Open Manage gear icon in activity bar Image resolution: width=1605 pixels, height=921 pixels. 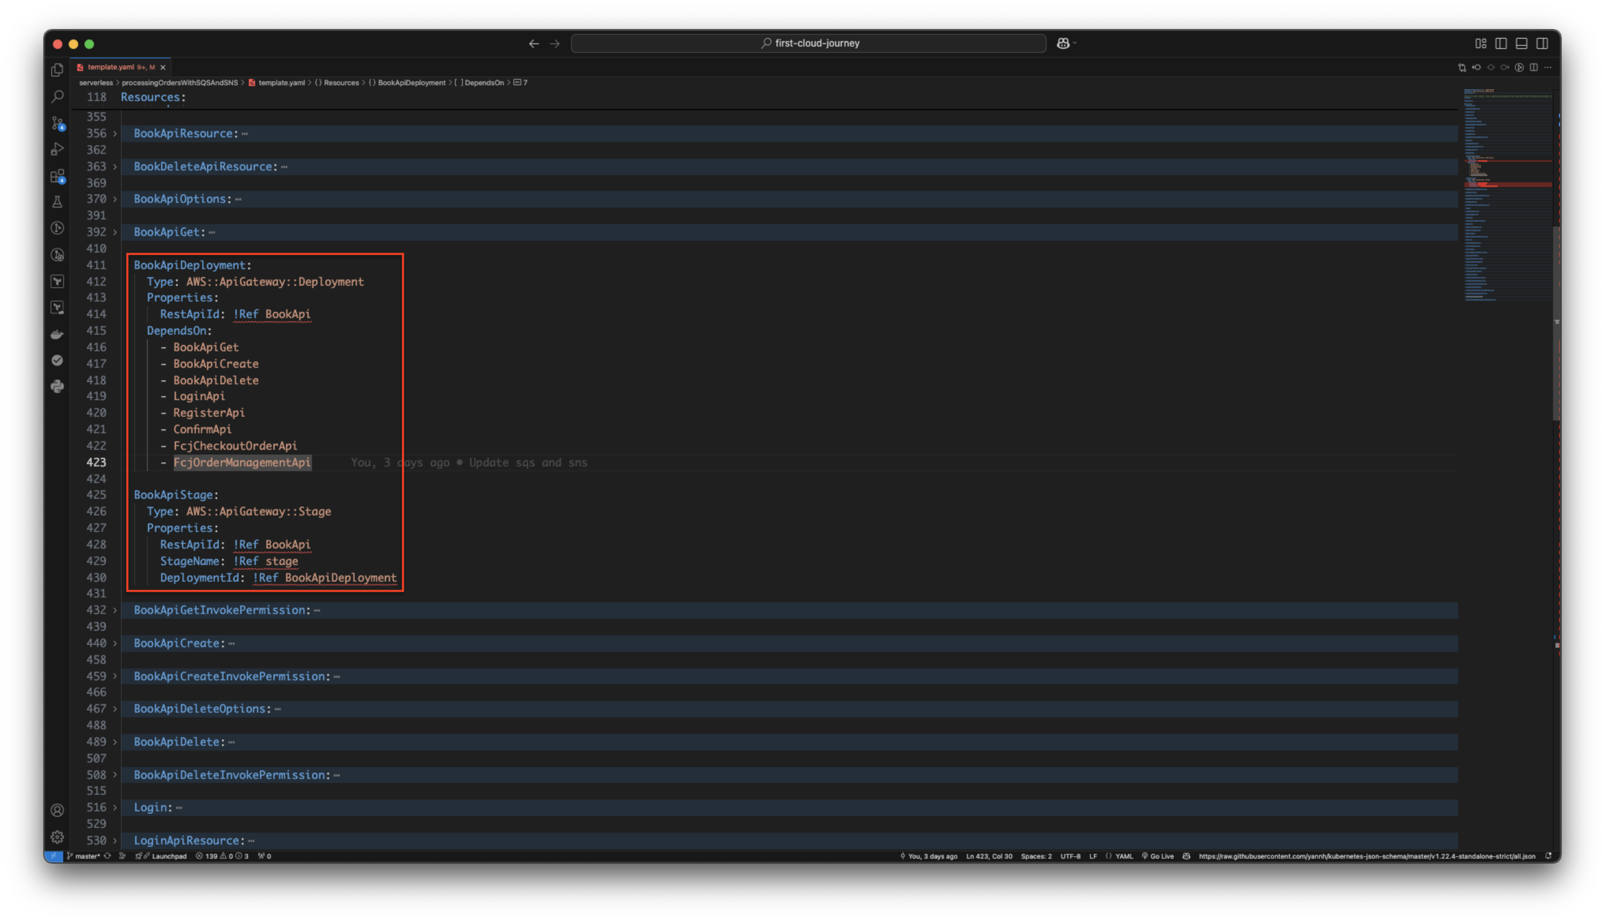click(x=58, y=837)
